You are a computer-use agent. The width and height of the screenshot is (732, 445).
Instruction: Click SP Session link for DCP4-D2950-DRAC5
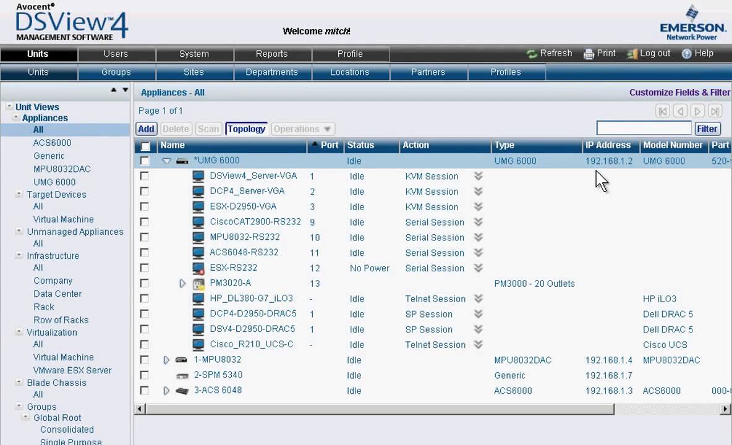428,315
